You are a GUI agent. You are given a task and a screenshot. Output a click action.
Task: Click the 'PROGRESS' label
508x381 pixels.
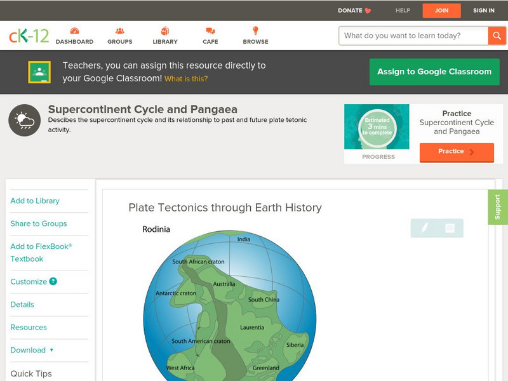(x=378, y=157)
